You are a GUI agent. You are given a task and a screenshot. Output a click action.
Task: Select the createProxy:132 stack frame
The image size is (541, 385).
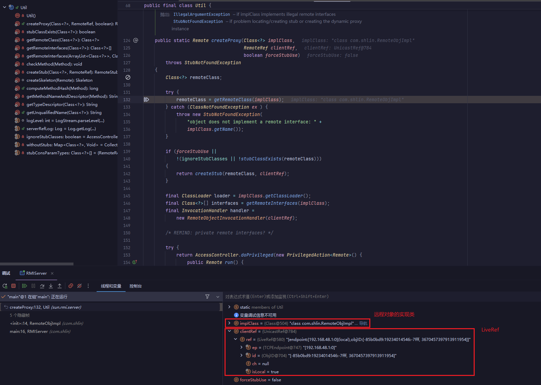[110, 307]
